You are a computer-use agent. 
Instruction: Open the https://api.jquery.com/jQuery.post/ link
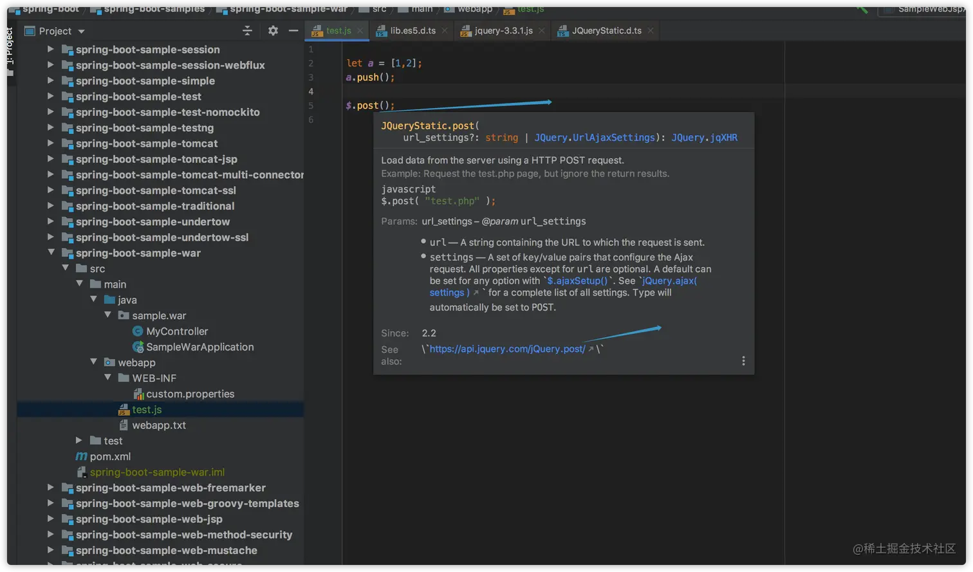click(507, 349)
